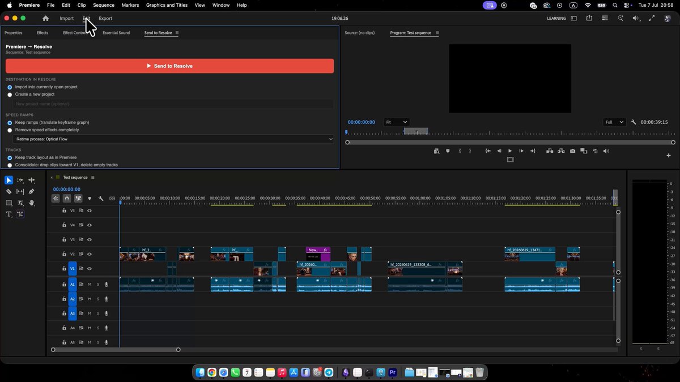Open Export workspace in header
680x382 pixels.
pos(105,18)
